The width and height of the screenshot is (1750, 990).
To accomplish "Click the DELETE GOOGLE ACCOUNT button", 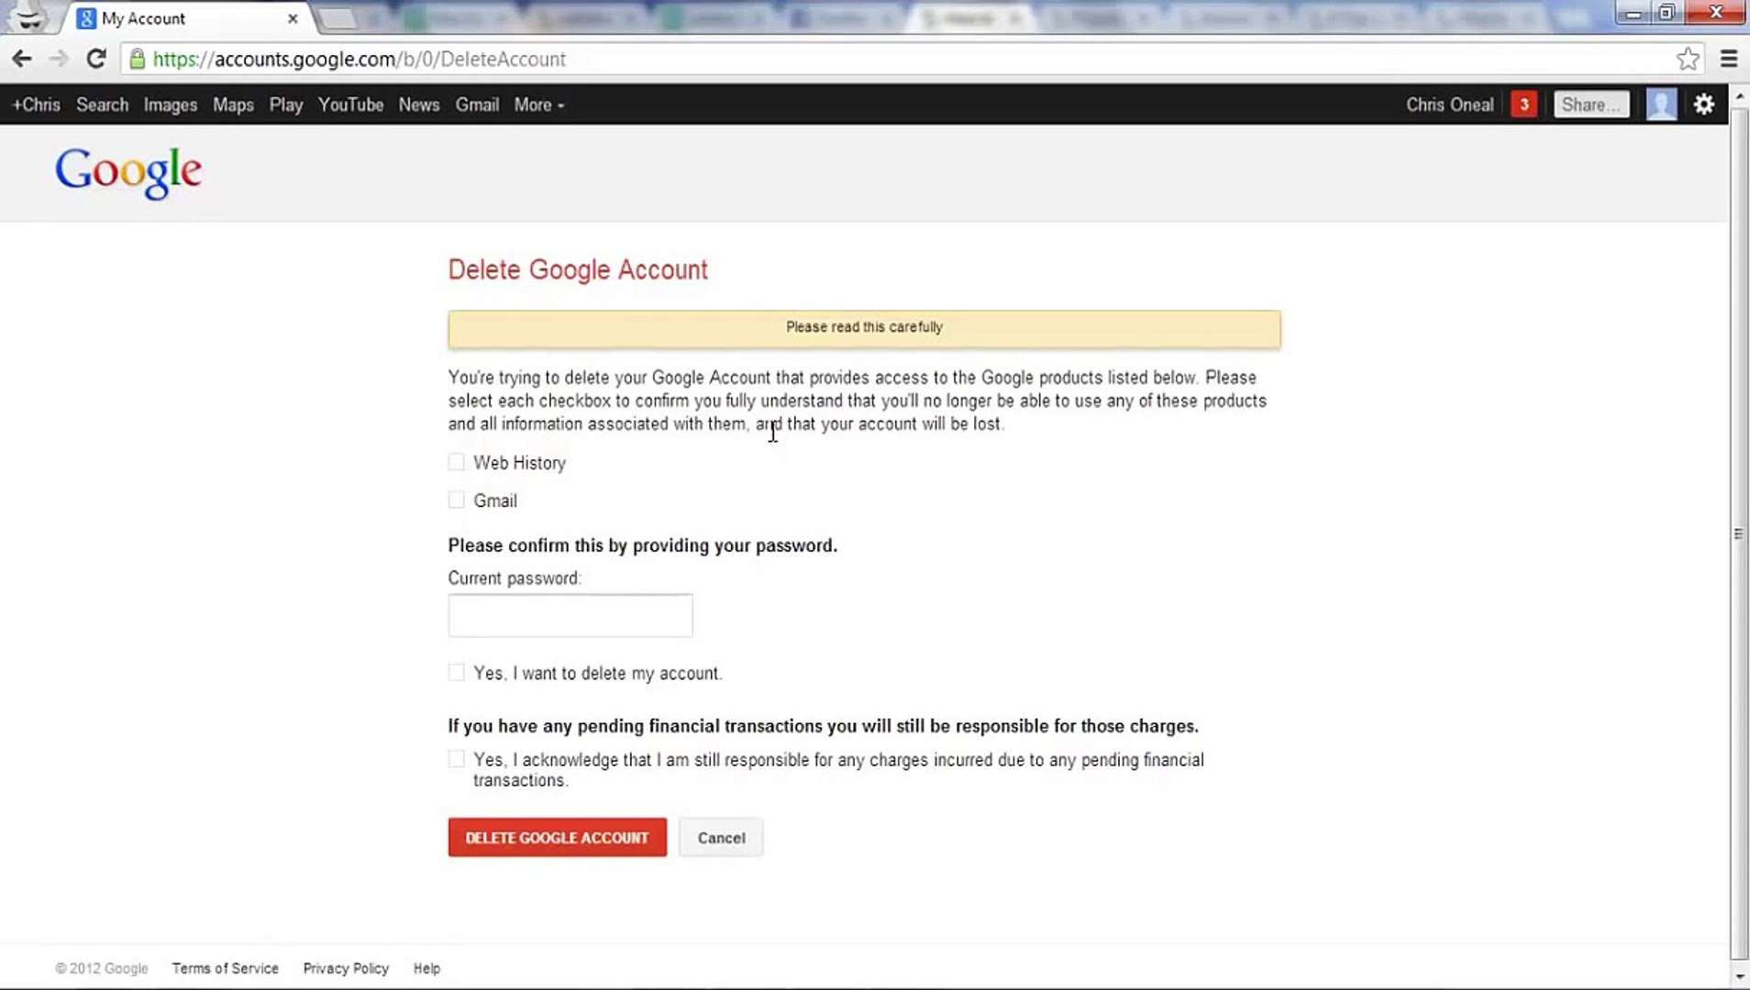I will click(x=558, y=838).
